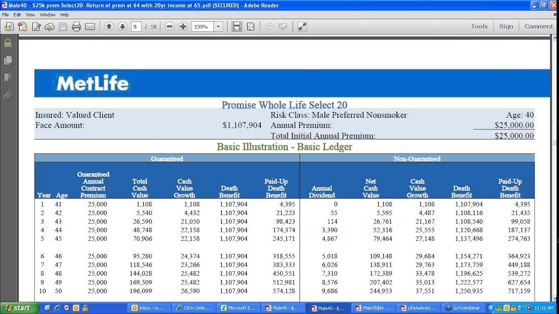Click the Create PDF toolbar icon
This screenshot has height=314, width=559.
(23, 27)
